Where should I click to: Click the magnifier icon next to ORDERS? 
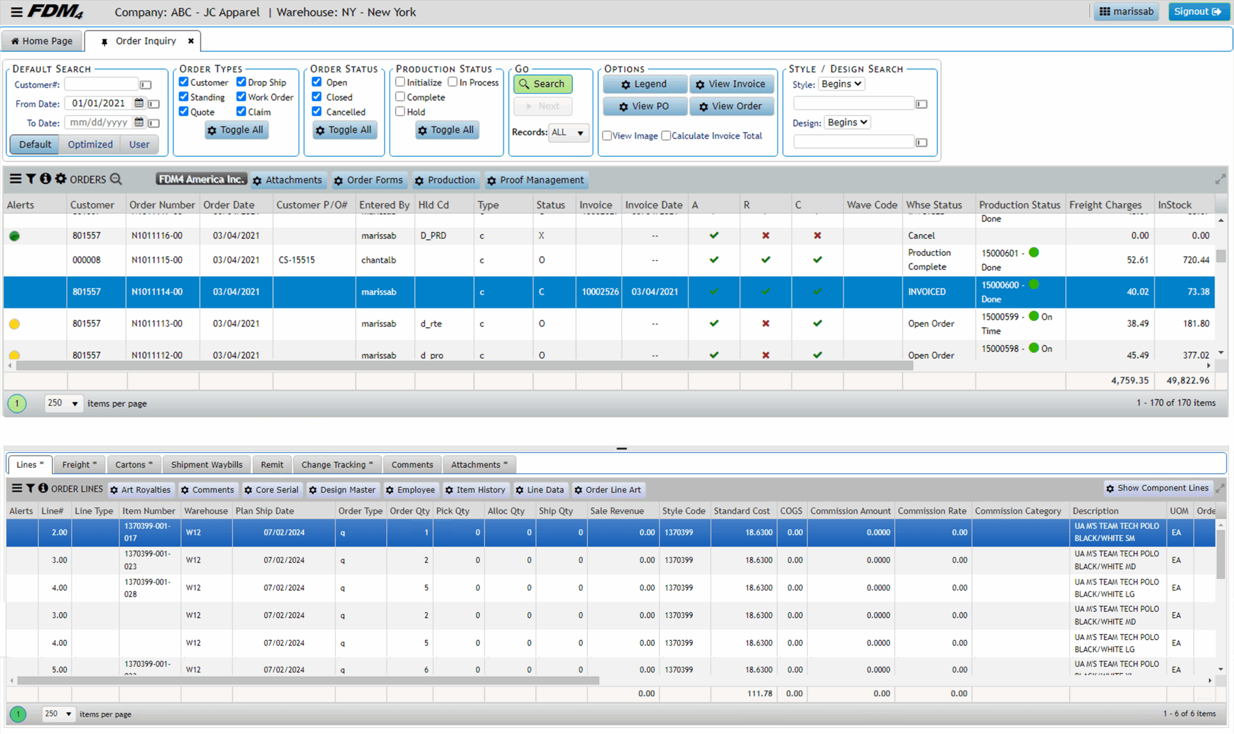point(116,179)
